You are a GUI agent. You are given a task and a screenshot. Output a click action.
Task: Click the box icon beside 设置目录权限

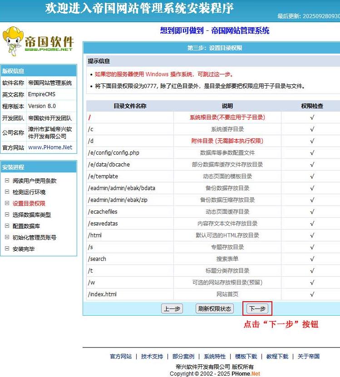pos(7,203)
